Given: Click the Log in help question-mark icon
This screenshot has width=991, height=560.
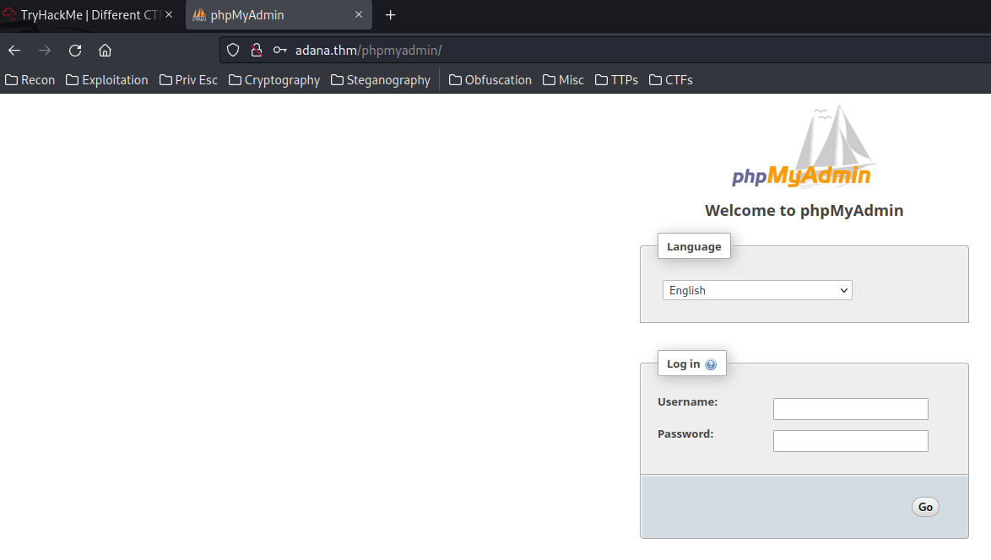Looking at the screenshot, I should pos(711,364).
